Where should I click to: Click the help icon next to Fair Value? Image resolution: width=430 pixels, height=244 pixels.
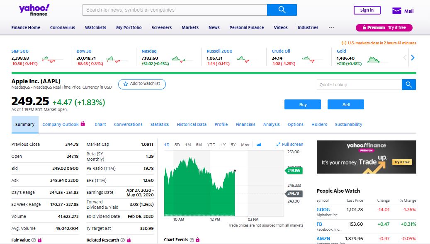click(34, 240)
